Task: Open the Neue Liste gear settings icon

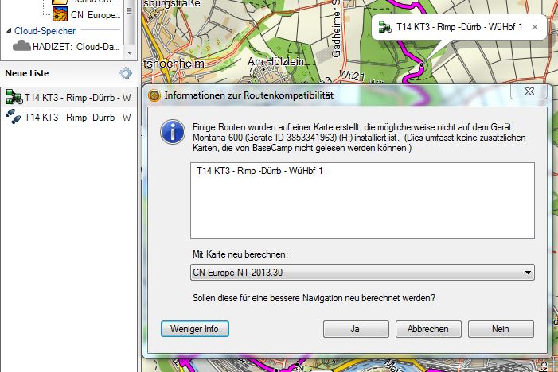Action: coord(125,73)
